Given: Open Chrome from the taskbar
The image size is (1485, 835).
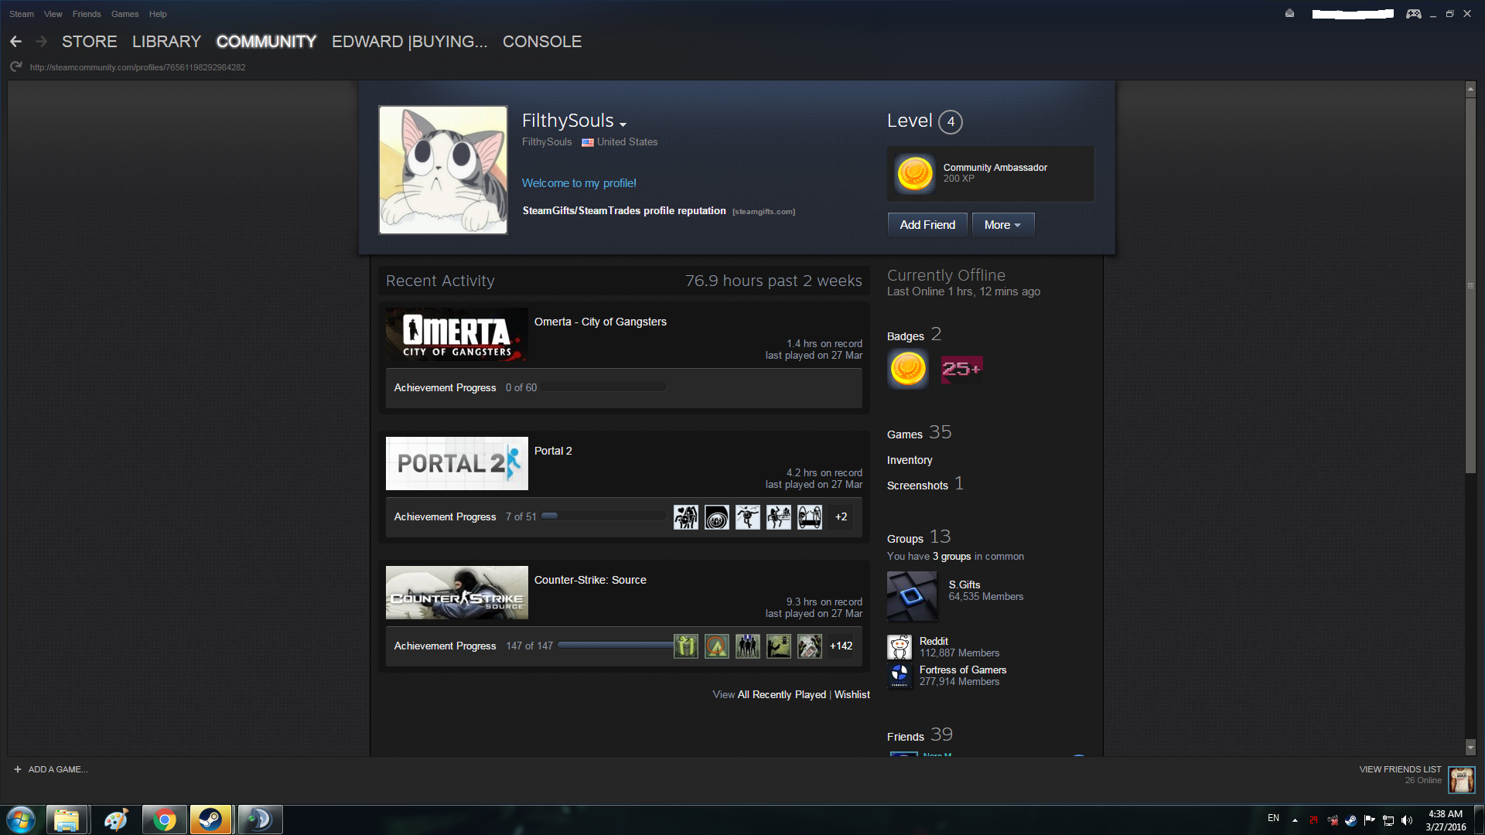Looking at the screenshot, I should click(164, 820).
